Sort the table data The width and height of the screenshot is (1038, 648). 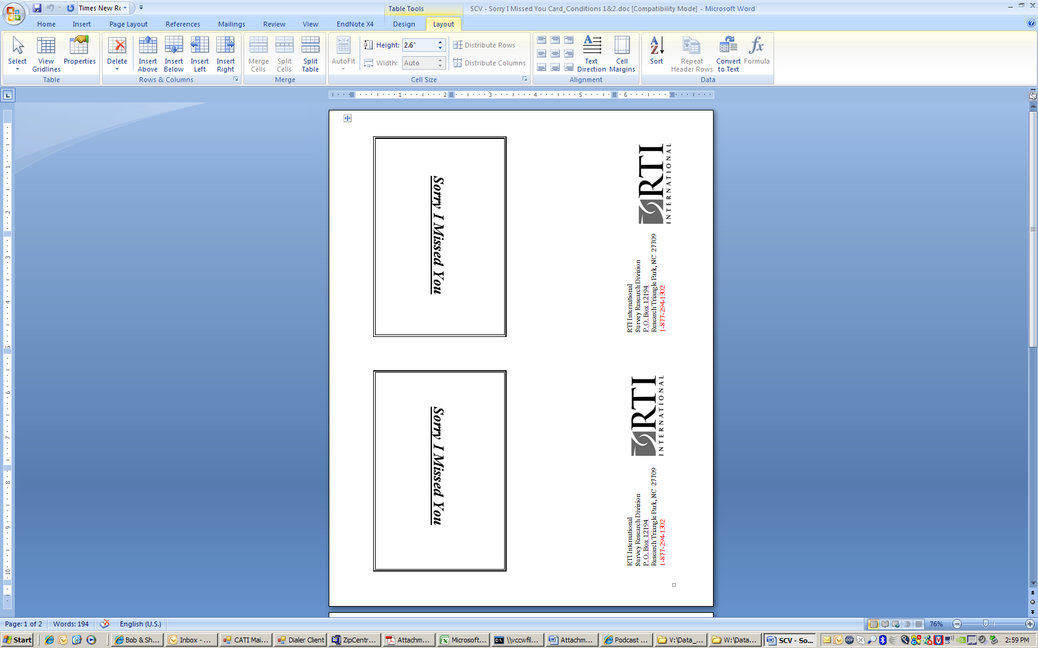pyautogui.click(x=656, y=51)
